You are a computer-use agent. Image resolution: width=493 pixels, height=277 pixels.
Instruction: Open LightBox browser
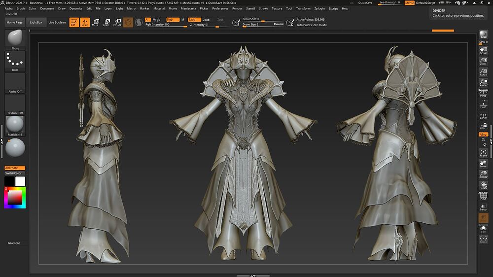(x=36, y=22)
